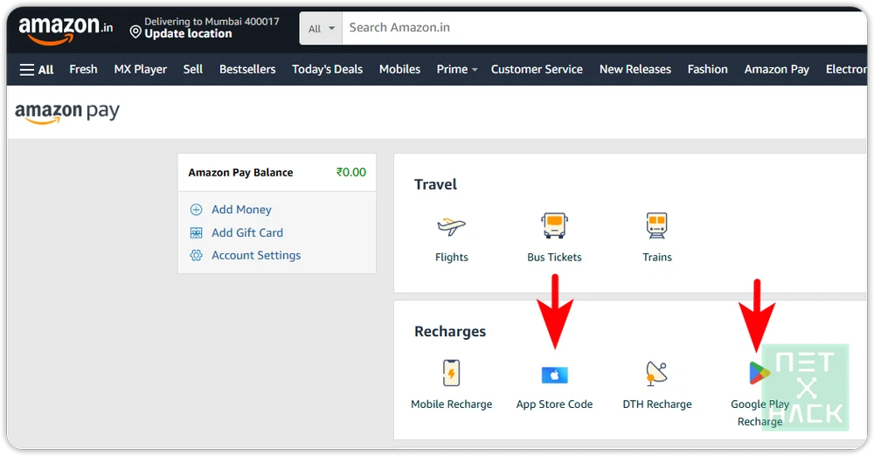This screenshot has height=456, width=874.
Task: Open MX Player in navigation bar
Action: pyautogui.click(x=141, y=69)
